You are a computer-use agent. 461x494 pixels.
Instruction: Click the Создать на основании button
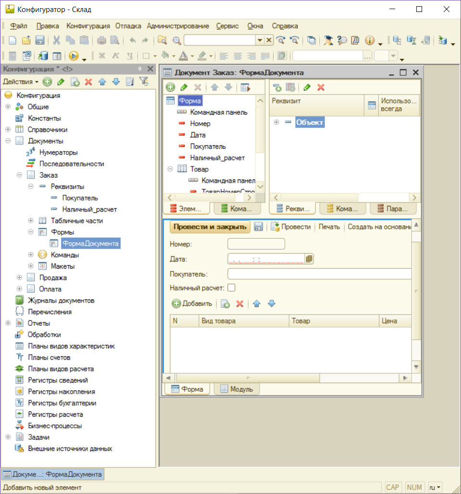click(379, 227)
